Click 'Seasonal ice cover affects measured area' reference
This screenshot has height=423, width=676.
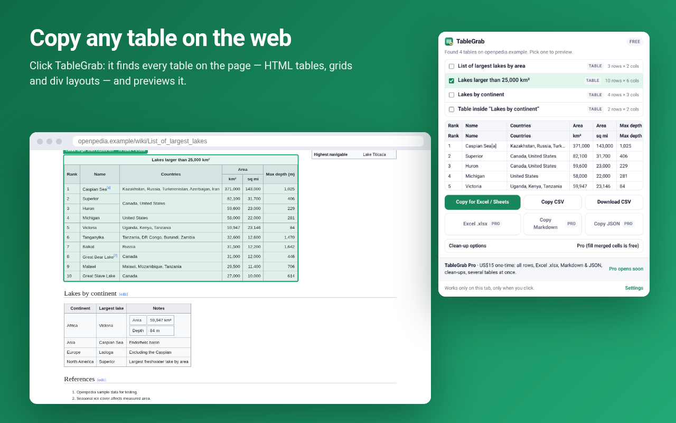click(114, 399)
